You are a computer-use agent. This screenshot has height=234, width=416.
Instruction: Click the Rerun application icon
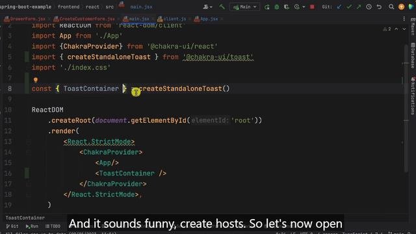point(267,7)
